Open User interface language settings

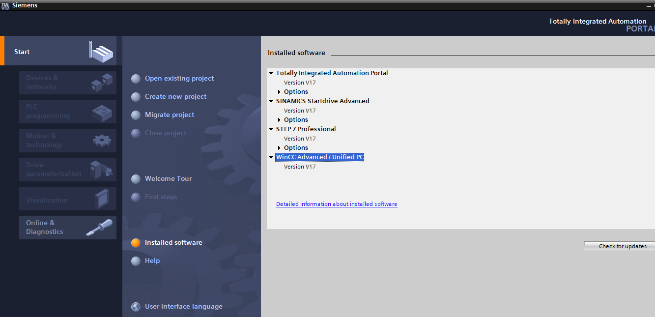point(184,306)
